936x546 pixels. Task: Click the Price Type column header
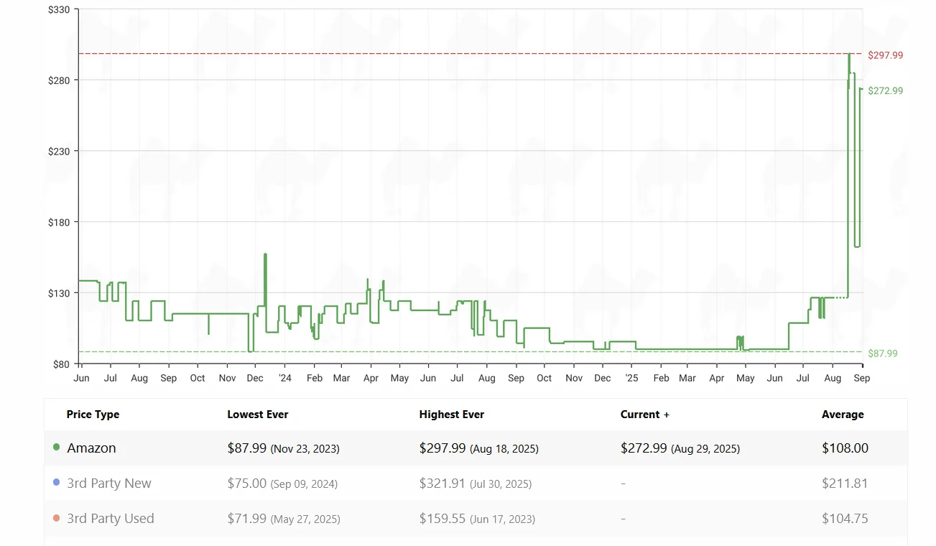pyautogui.click(x=93, y=415)
